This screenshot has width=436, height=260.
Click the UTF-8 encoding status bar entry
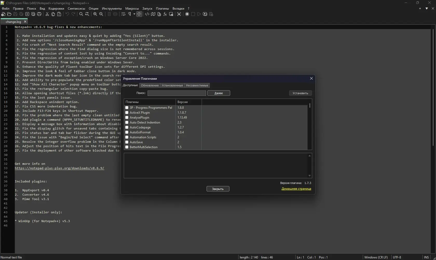(397, 257)
